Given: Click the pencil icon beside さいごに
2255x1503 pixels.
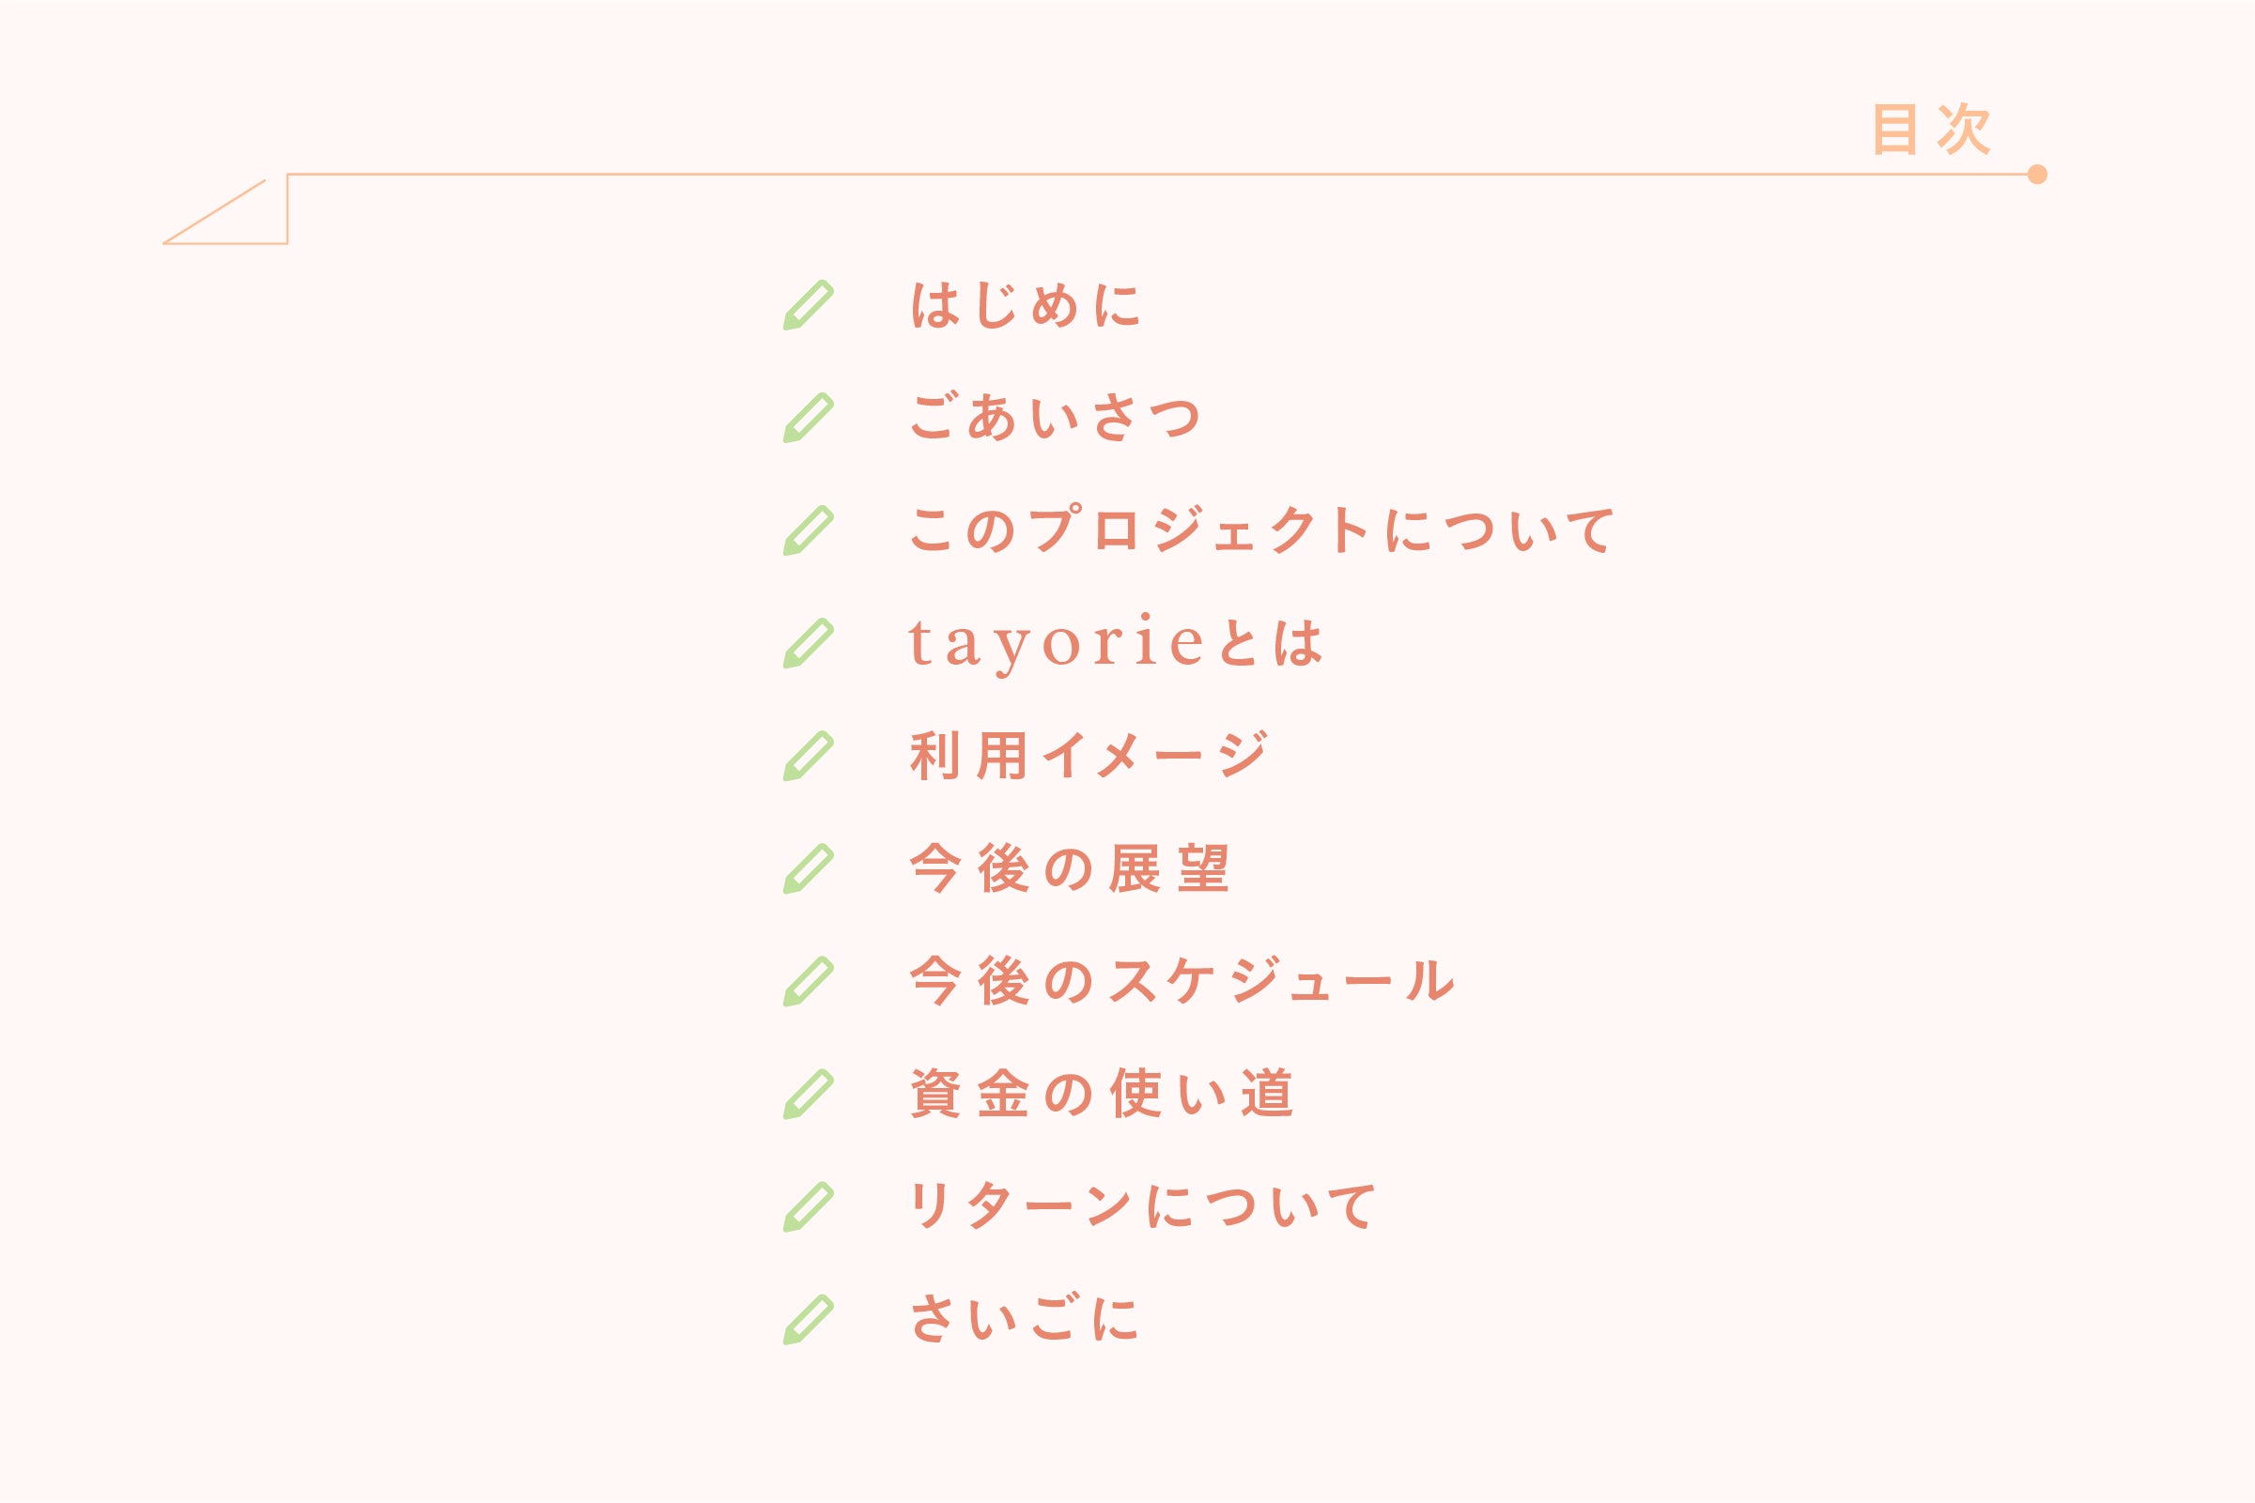Looking at the screenshot, I should pyautogui.click(x=809, y=1319).
